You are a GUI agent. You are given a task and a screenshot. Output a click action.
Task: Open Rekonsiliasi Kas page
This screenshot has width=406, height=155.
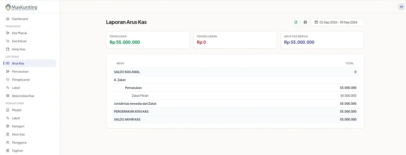tap(30, 96)
